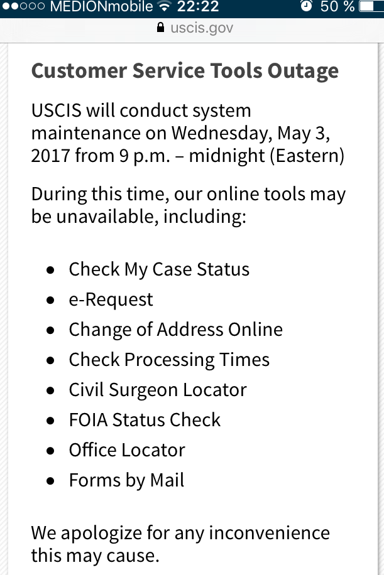Open FOIA Status Check
The width and height of the screenshot is (384, 575).
pyautogui.click(x=145, y=420)
